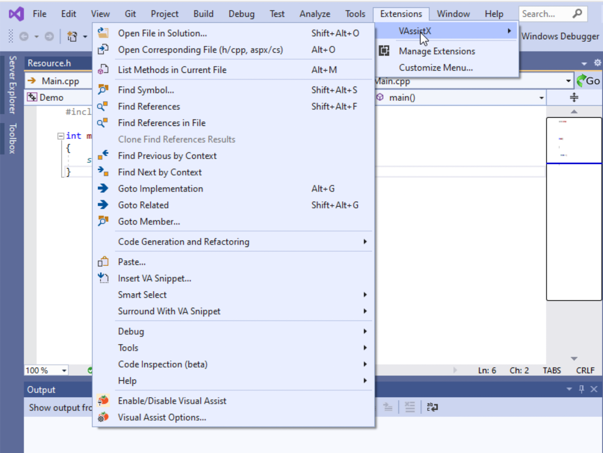Screen dimensions: 603x453
Task: Open the Git menu
Action: click(x=130, y=14)
